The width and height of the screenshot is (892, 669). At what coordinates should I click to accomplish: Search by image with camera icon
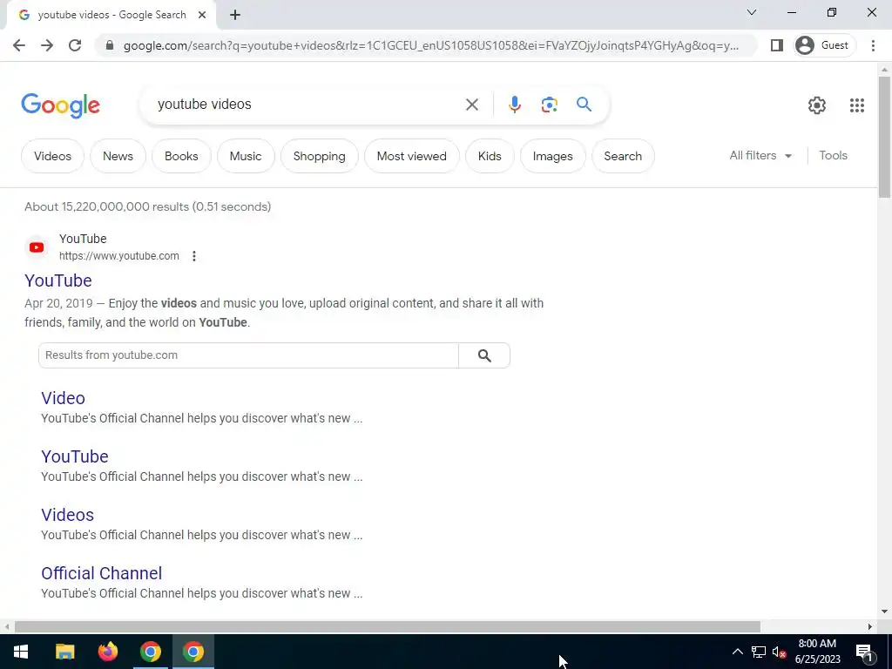[x=549, y=105]
